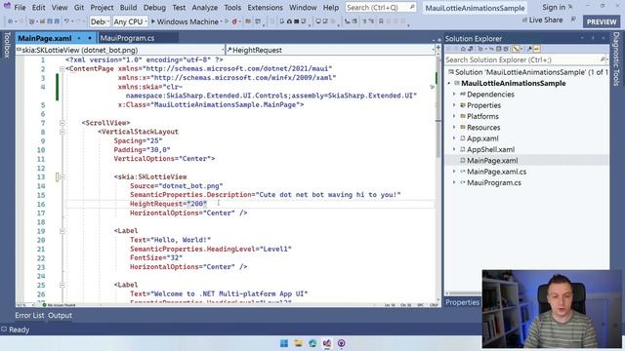Collapse the first Label block at line 19

click(62, 231)
